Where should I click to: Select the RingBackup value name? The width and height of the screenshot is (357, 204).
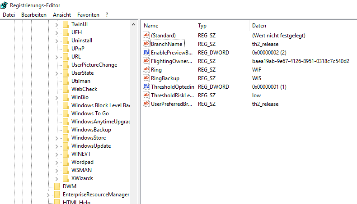(165, 78)
